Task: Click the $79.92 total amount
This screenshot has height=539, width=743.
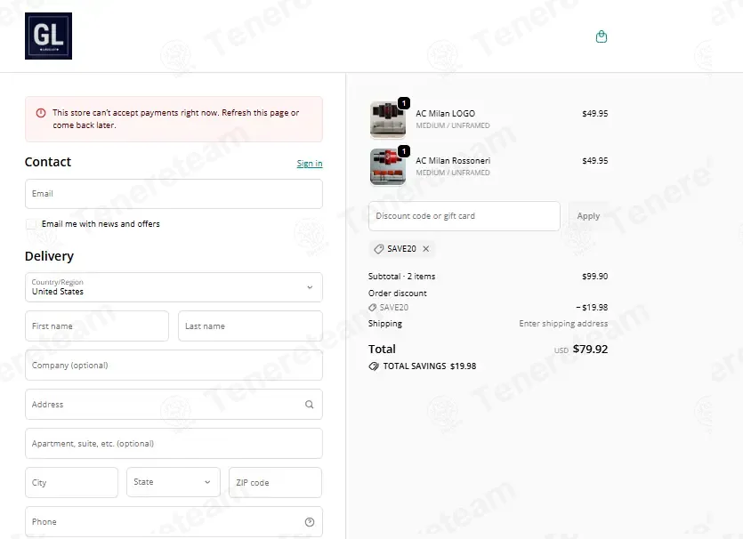Action: click(590, 349)
